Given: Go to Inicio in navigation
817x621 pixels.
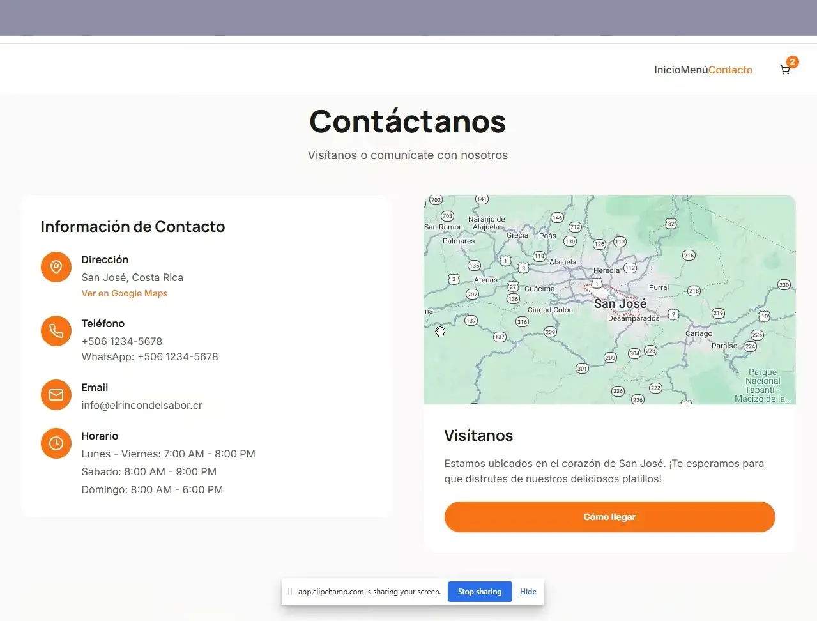Looking at the screenshot, I should point(667,70).
